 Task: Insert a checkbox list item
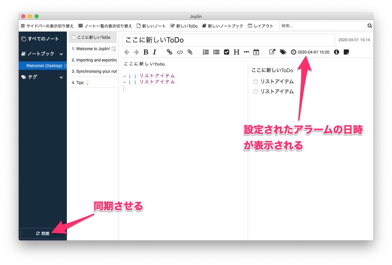(226, 52)
